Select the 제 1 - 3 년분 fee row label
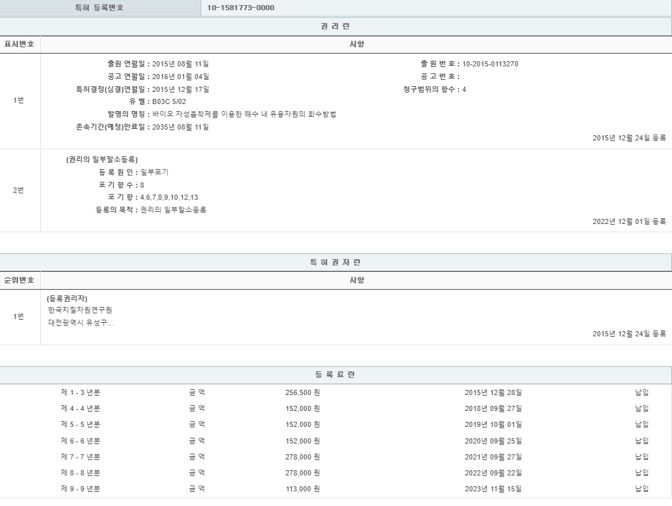The image size is (672, 506). point(80,392)
